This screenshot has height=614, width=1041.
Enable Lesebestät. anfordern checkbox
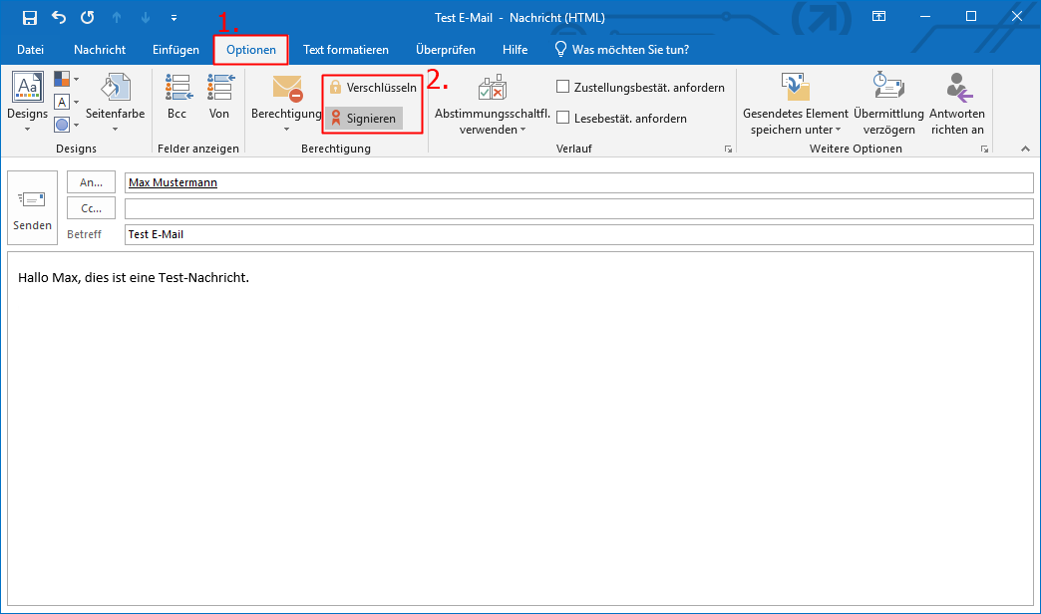563,119
